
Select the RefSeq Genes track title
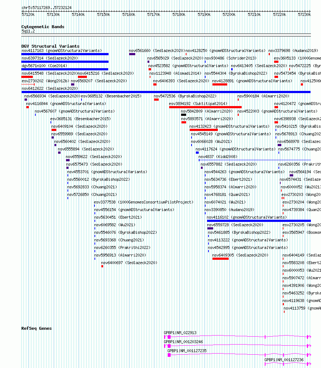tap(36, 328)
